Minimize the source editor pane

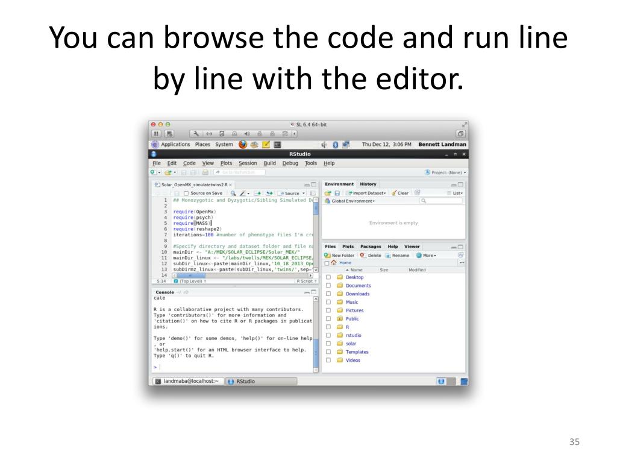tap(307, 184)
